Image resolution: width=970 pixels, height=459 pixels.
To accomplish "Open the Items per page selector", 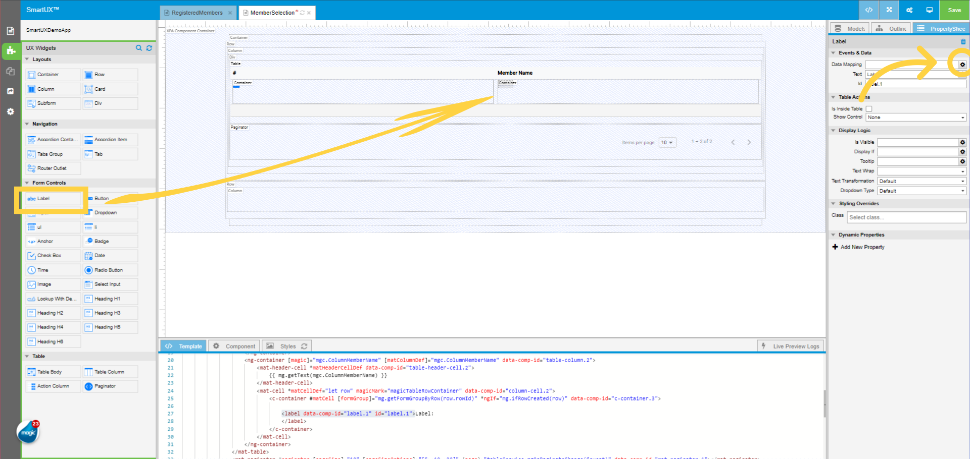I will pos(667,142).
